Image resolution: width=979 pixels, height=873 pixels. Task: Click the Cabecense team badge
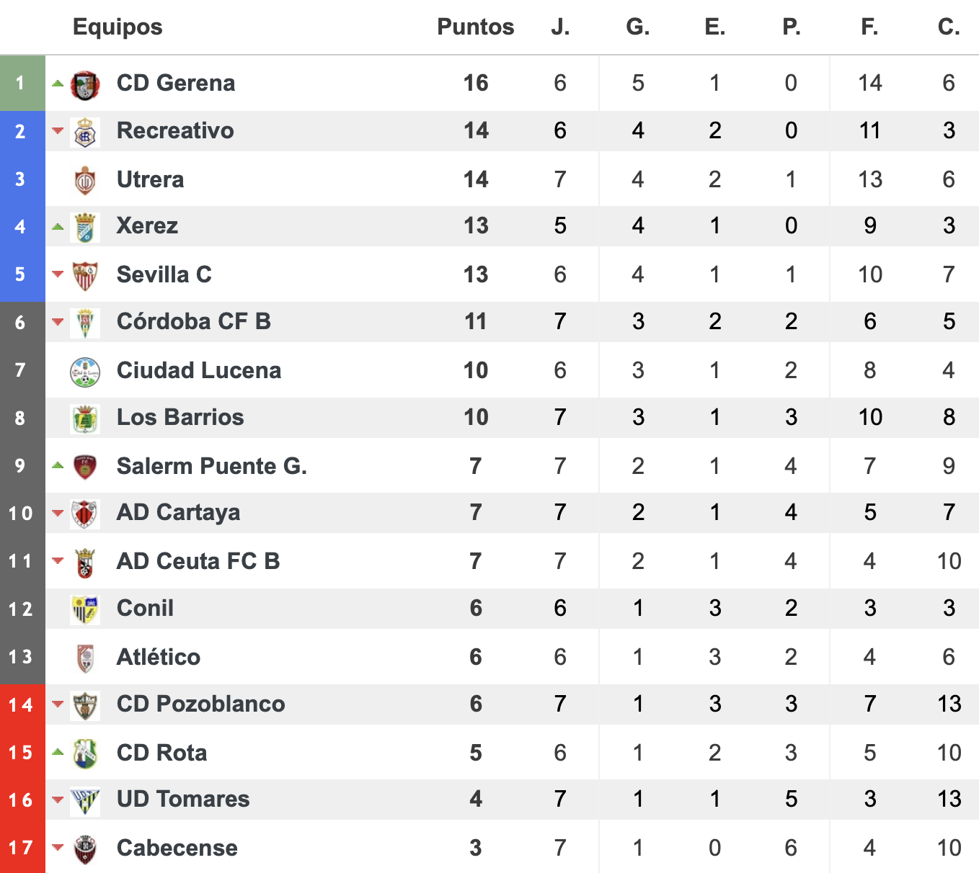(85, 849)
